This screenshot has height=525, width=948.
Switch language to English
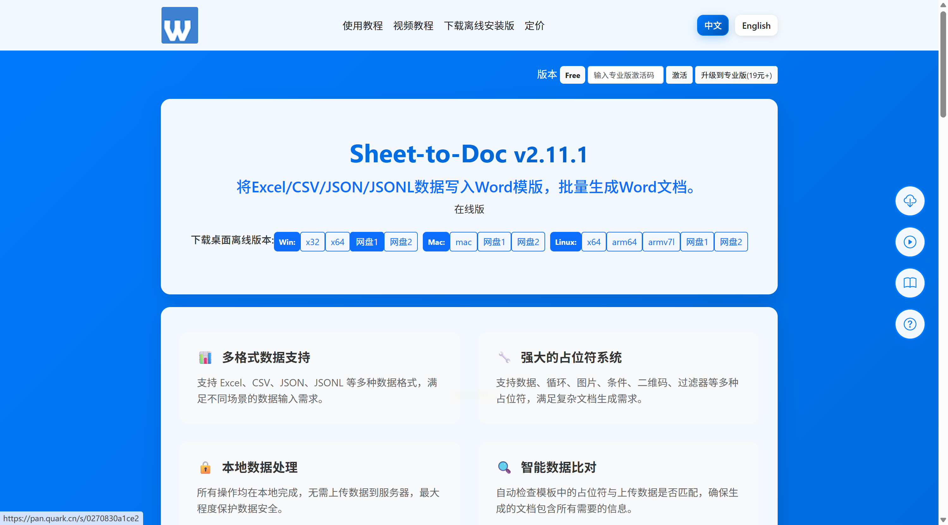click(x=756, y=25)
